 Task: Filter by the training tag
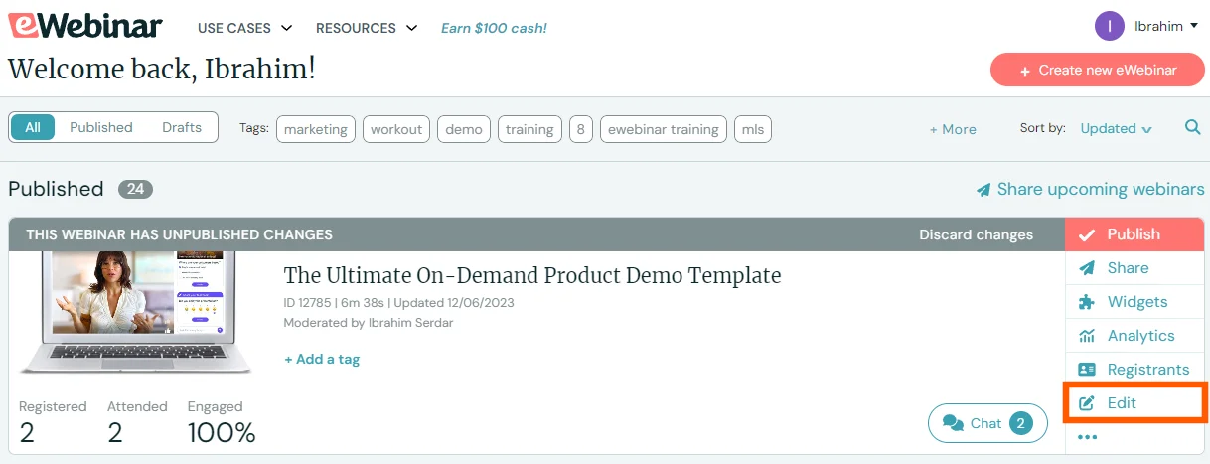point(529,129)
